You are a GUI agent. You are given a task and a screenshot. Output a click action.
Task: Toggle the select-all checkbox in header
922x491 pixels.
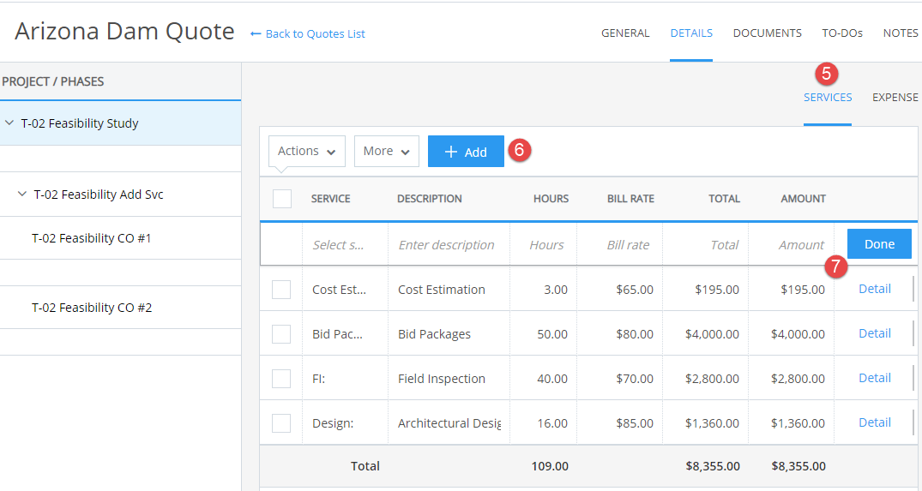coord(282,199)
